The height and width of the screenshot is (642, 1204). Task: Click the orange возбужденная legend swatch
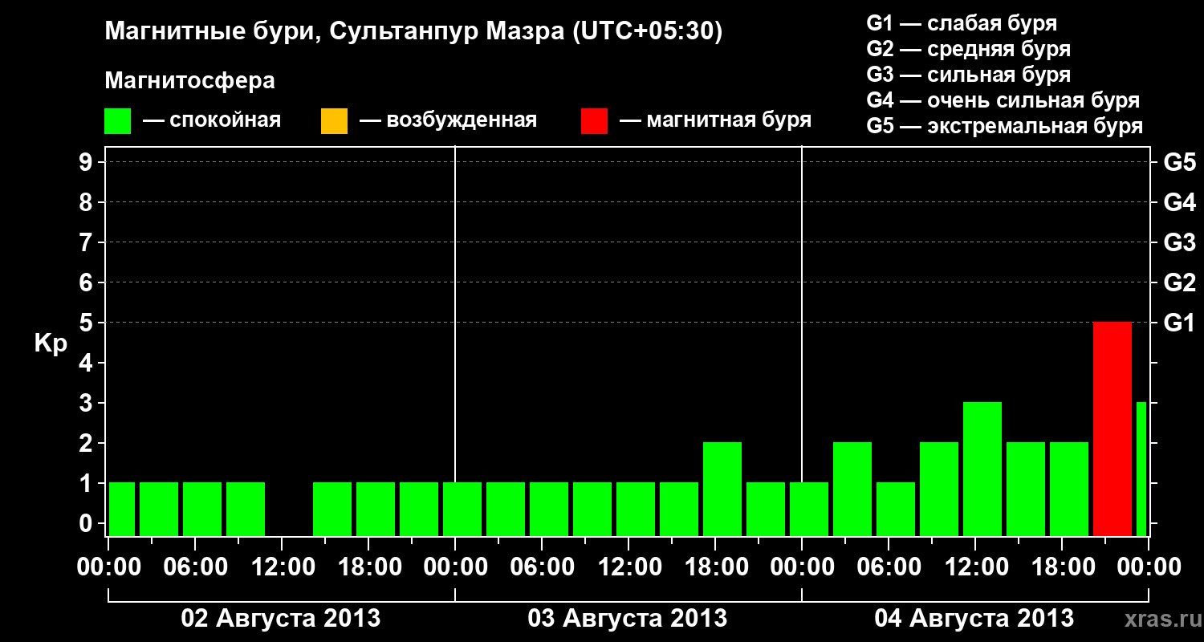(334, 120)
